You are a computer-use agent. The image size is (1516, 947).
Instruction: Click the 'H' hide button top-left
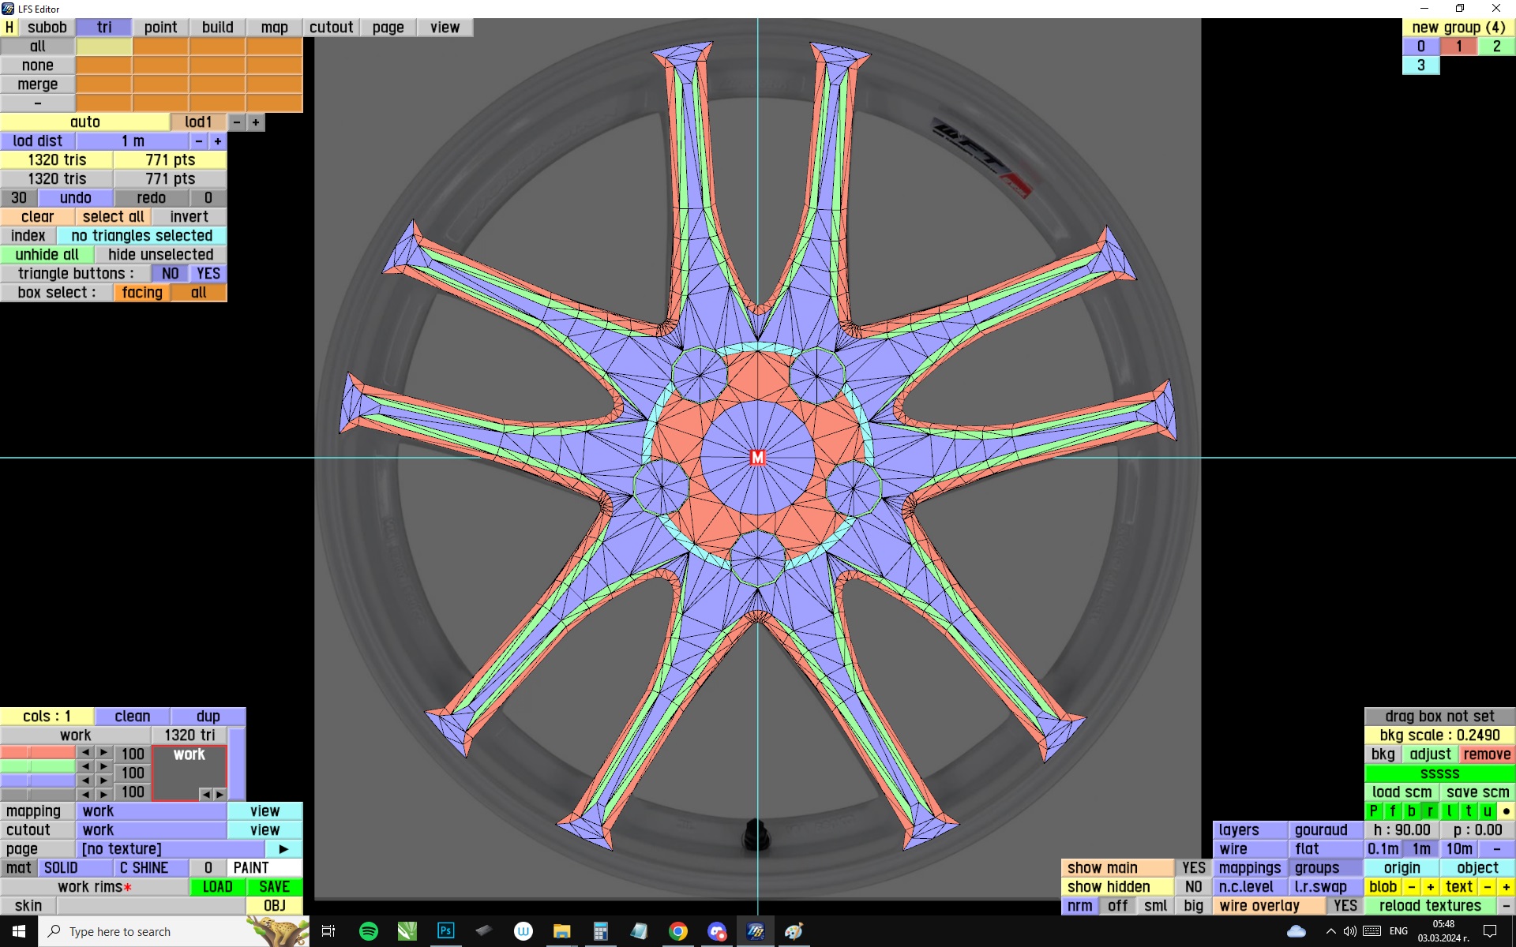[9, 27]
